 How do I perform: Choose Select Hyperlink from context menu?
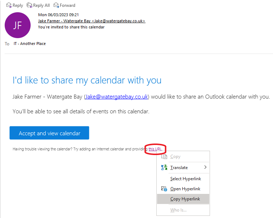coord(185,179)
